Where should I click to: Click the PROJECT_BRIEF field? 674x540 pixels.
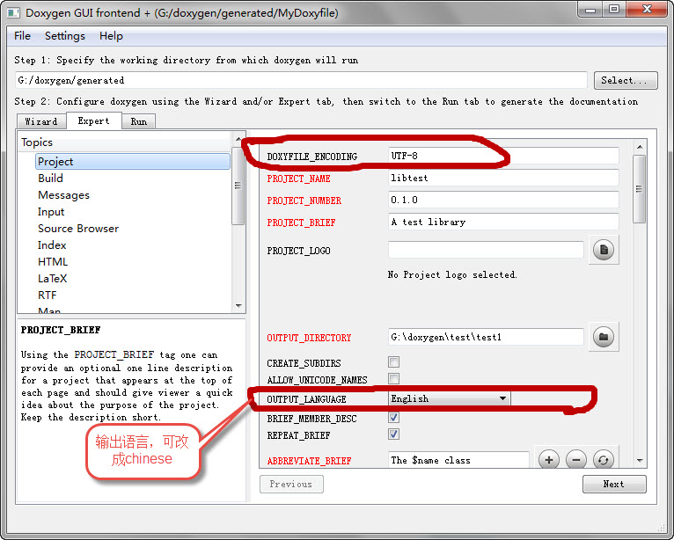(503, 222)
